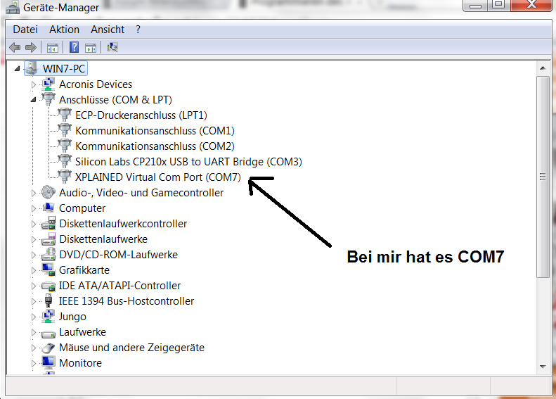The image size is (556, 399).
Task: Expand the IDE ATA/ATAPI-Controller node
Action: [x=34, y=286]
